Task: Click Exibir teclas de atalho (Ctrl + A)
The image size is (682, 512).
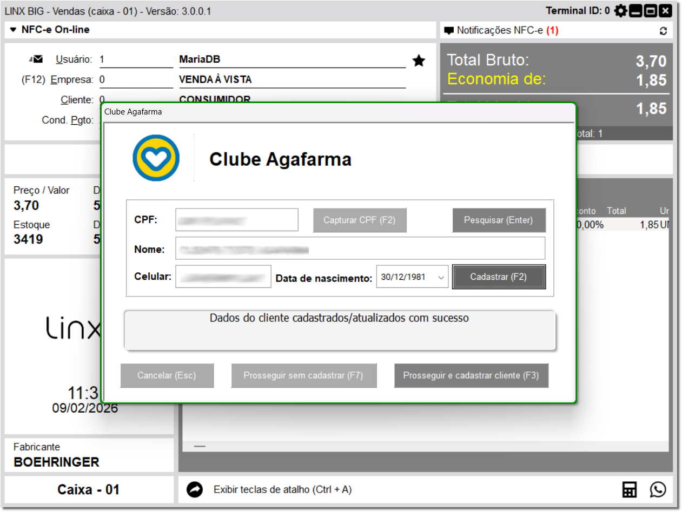Action: click(283, 490)
